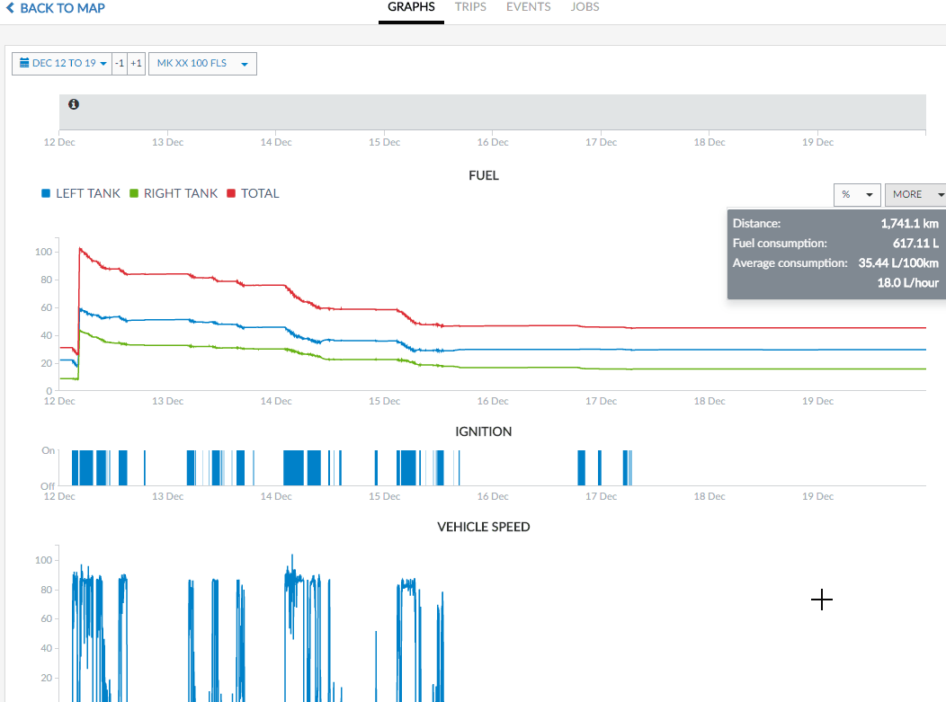946x702 pixels.
Task: Switch to the TRIPS tab
Action: pos(470,7)
